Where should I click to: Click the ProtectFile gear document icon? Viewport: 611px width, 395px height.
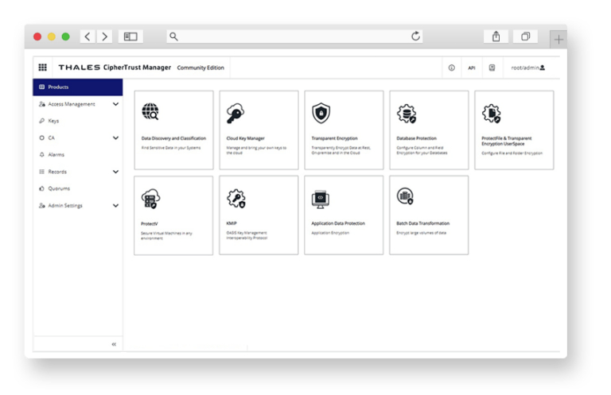492,114
